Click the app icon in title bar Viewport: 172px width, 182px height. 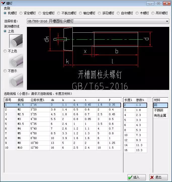pos(4,3)
